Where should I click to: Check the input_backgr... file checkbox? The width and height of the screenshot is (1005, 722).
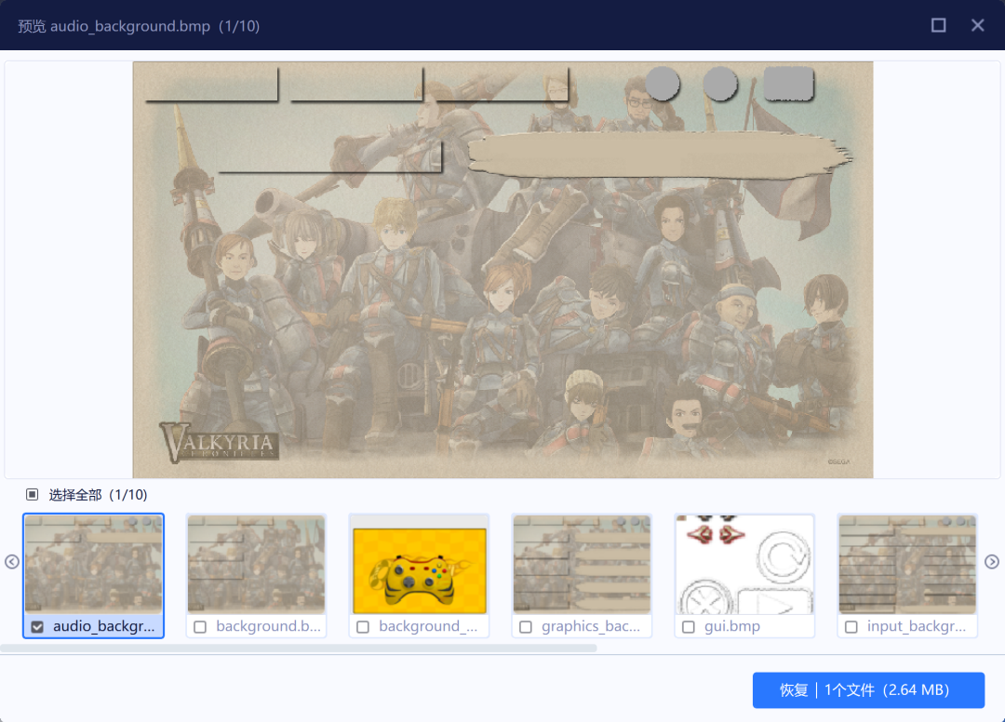(851, 626)
